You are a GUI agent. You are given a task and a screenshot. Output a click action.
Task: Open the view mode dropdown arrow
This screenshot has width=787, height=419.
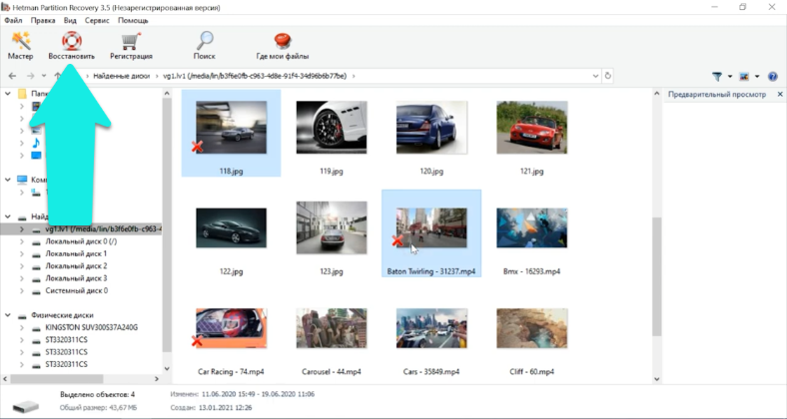[x=757, y=76]
